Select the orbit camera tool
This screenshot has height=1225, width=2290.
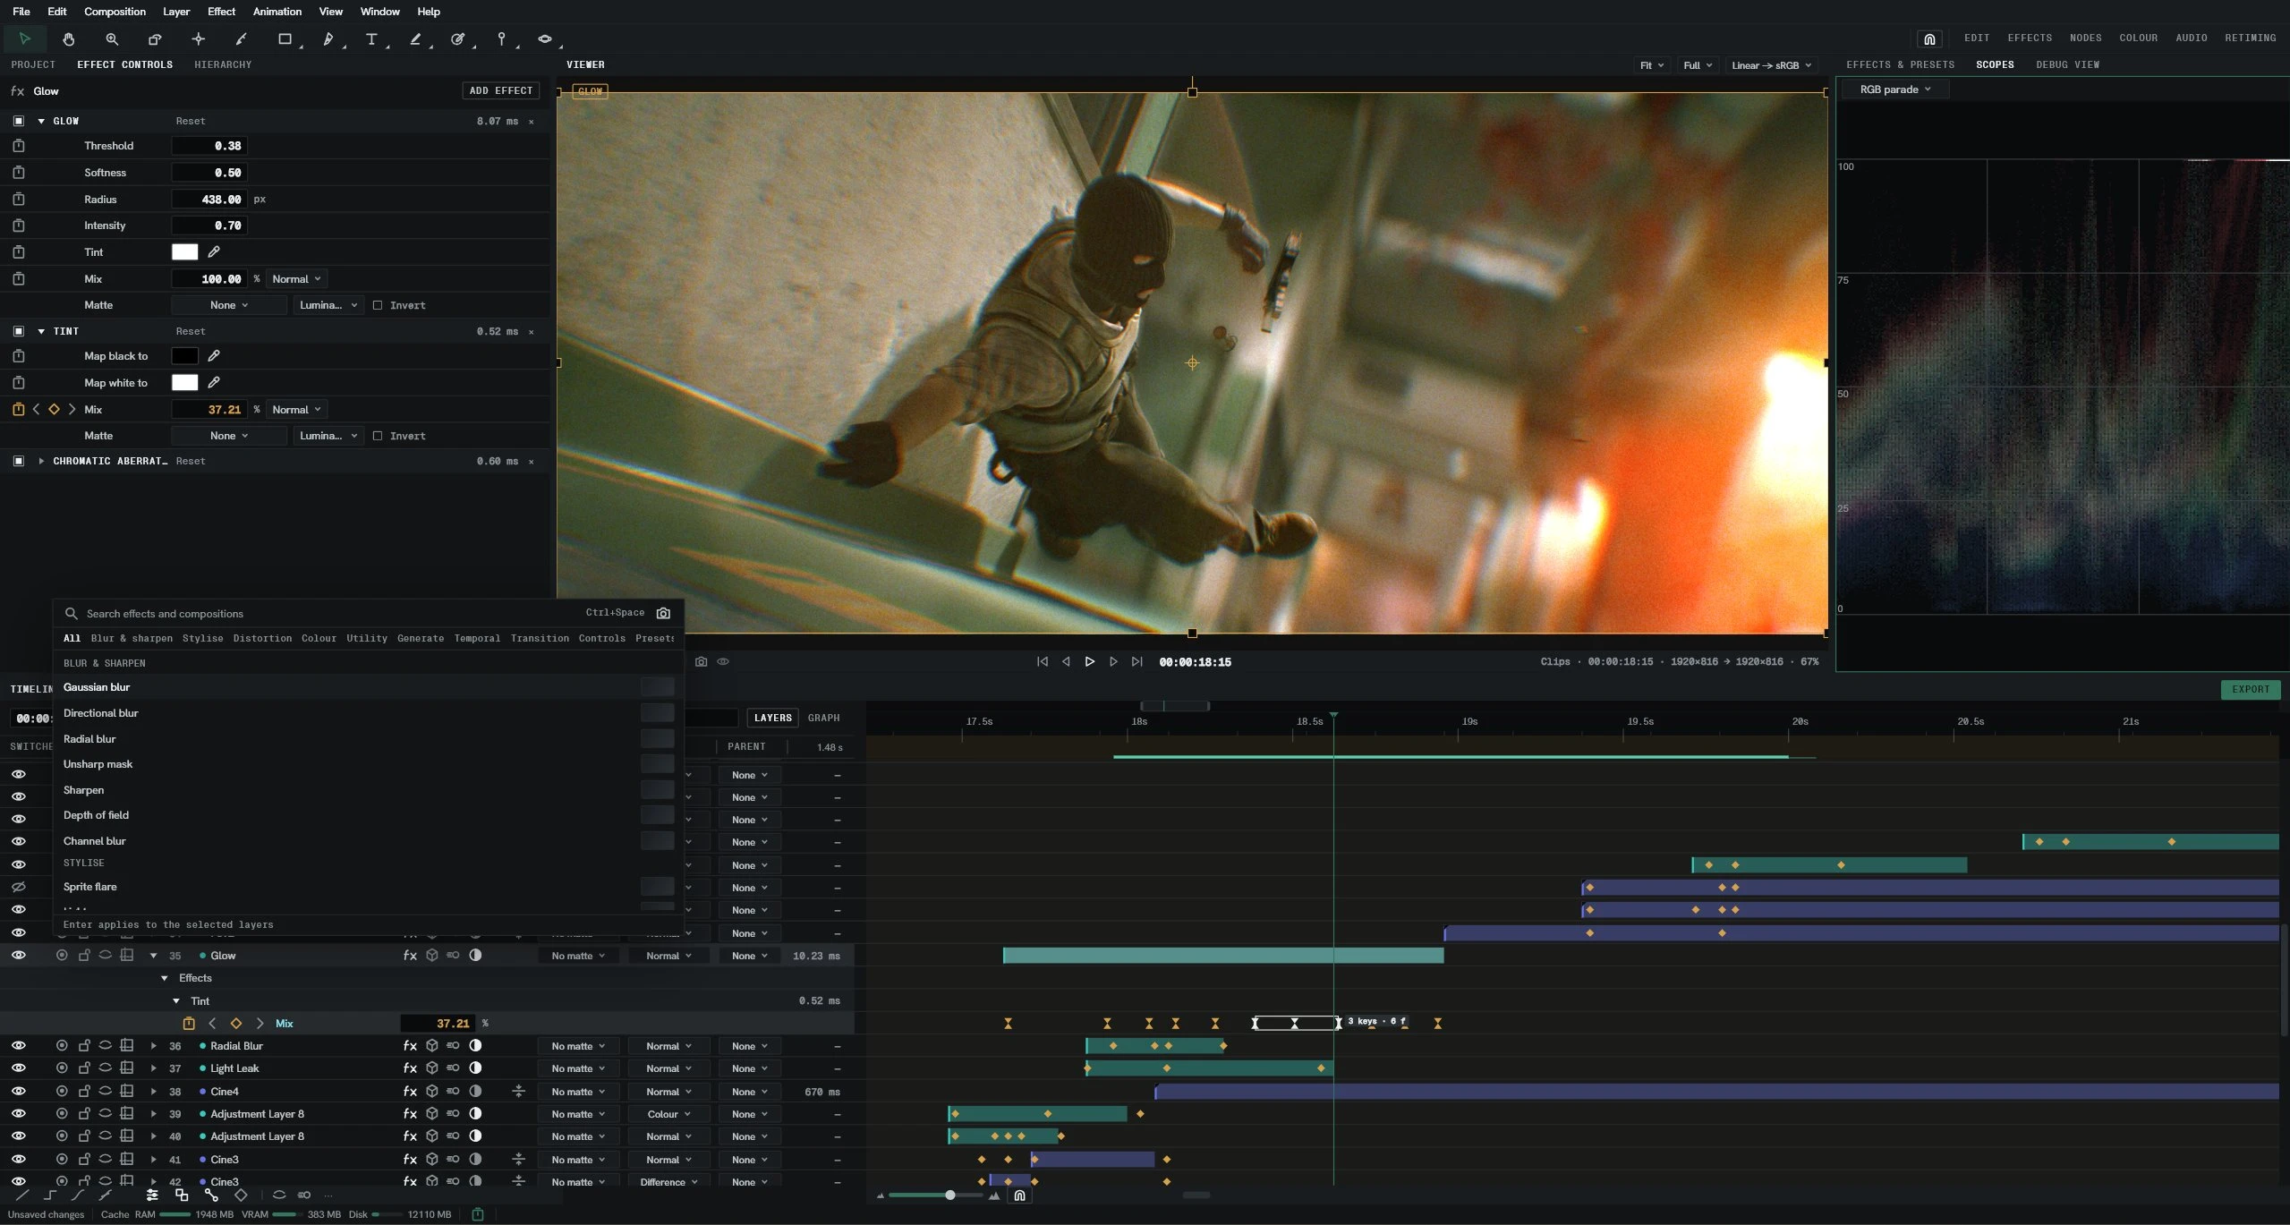(544, 38)
